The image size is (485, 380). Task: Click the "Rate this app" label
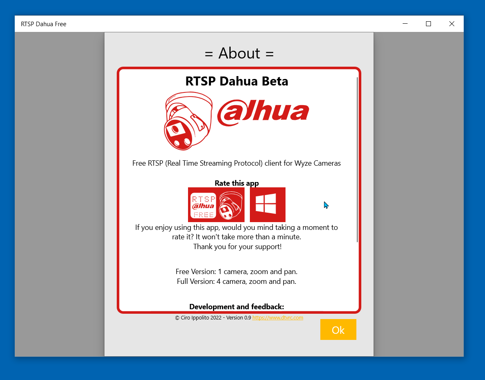(x=237, y=183)
